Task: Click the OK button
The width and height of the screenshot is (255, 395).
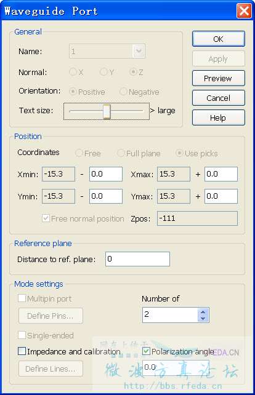Action: click(219, 39)
